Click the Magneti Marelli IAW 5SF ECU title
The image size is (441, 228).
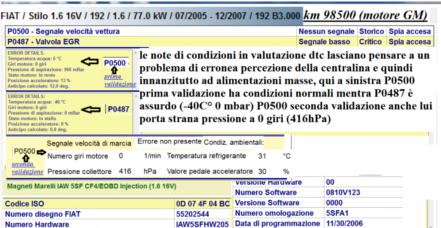click(91, 186)
